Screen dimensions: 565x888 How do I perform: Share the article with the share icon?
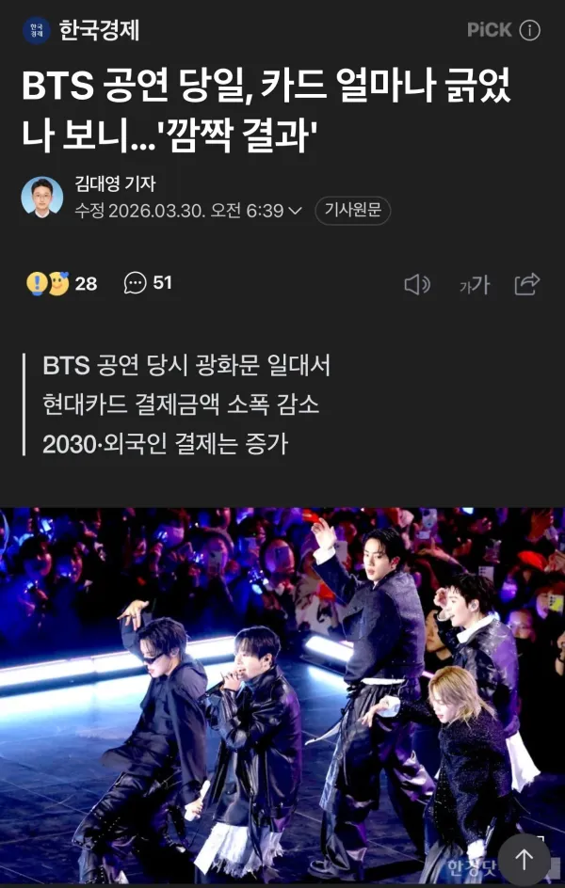pos(527,284)
